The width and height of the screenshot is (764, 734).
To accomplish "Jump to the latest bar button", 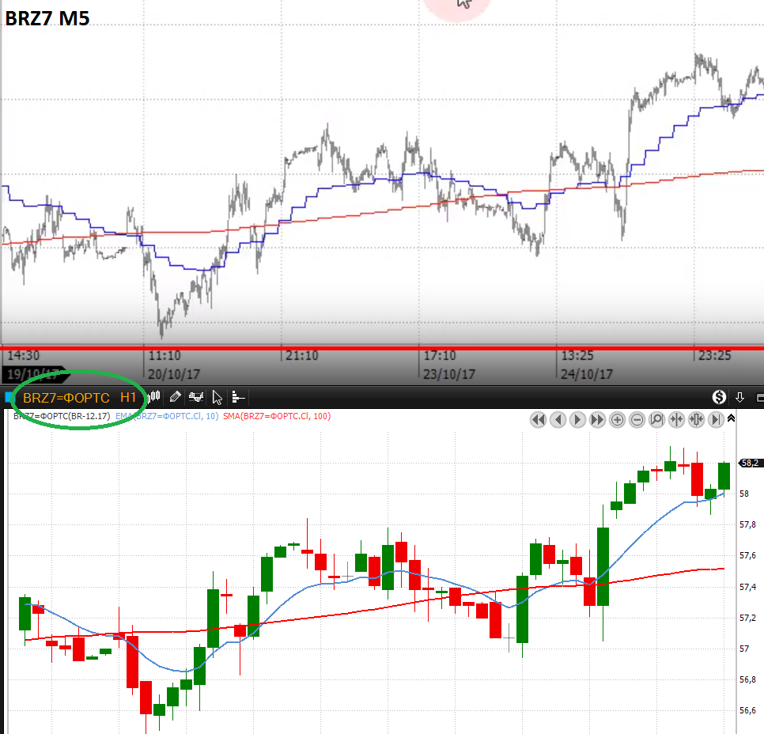I will pos(716,420).
